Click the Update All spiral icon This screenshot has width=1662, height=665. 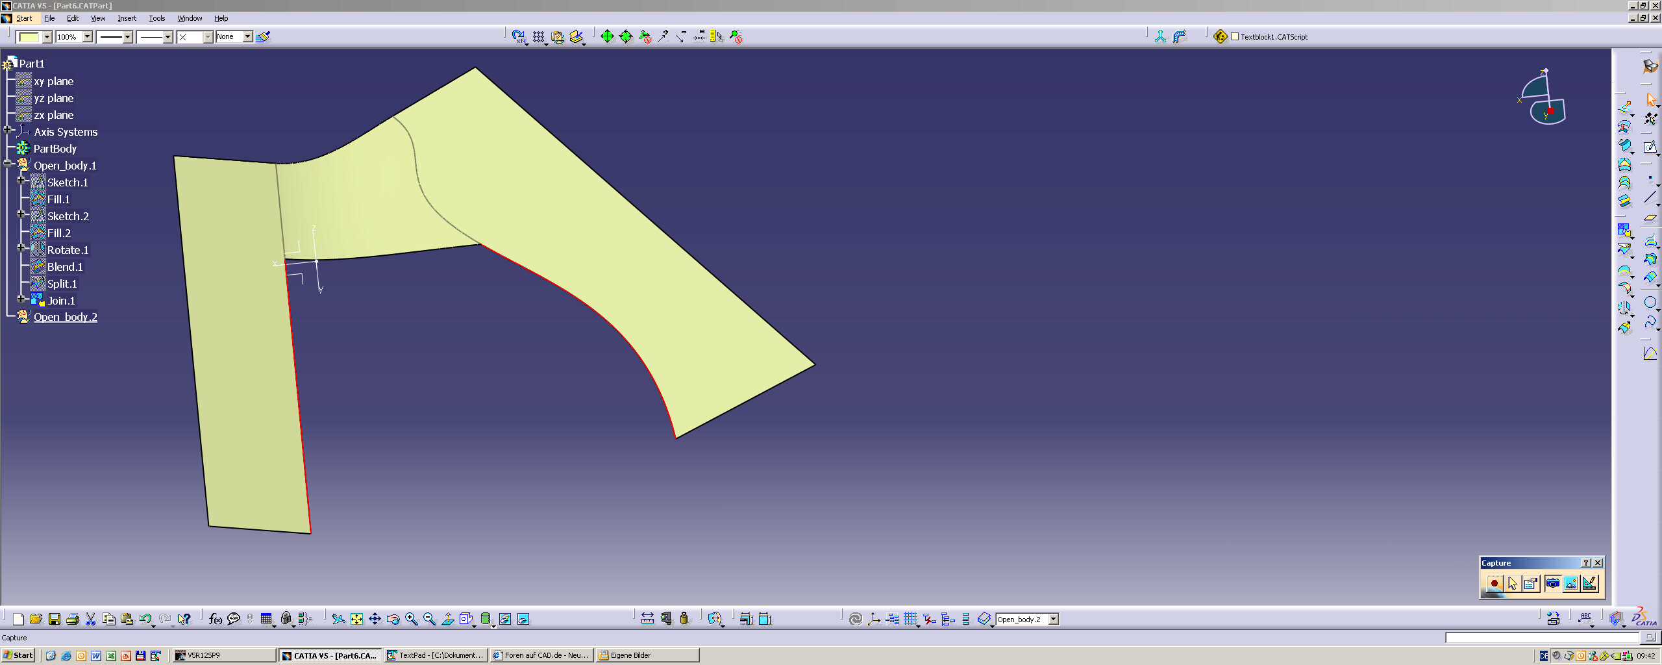(856, 619)
